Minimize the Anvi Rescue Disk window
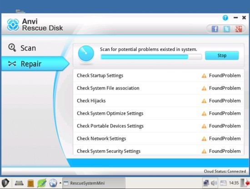The image size is (250, 189). (235, 18)
